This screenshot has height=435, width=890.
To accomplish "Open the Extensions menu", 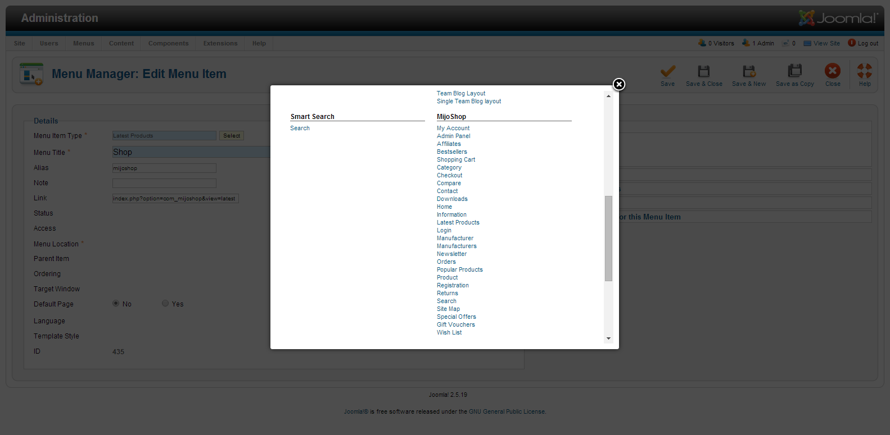I will tap(220, 43).
